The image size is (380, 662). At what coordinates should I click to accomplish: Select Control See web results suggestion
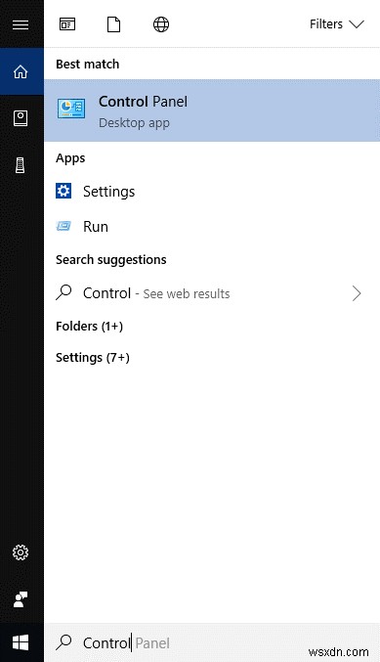(x=212, y=293)
